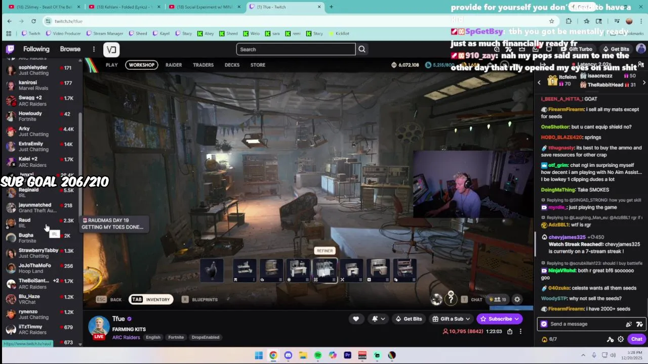This screenshot has height=364, width=648.
Task: Click the DropsEnabled tag
Action: coord(206,337)
